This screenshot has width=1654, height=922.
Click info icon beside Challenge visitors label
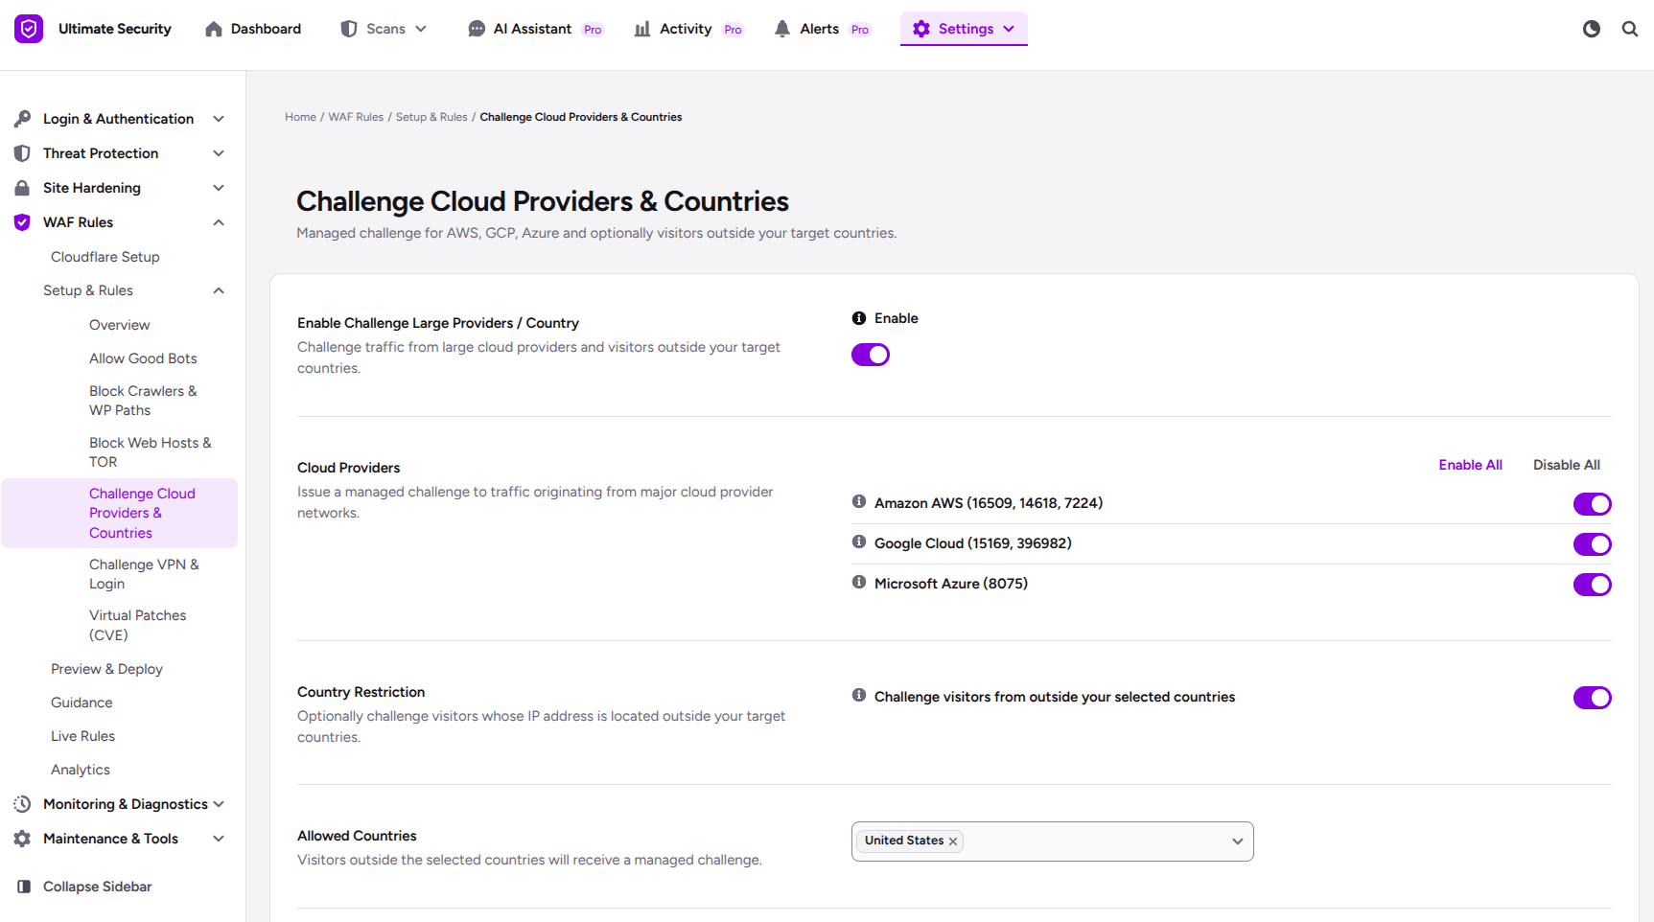tap(859, 695)
